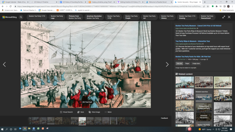This screenshot has width=235, height=132.
Task: Open the Boston Tea Party Logo related search tile
Action: (204, 98)
